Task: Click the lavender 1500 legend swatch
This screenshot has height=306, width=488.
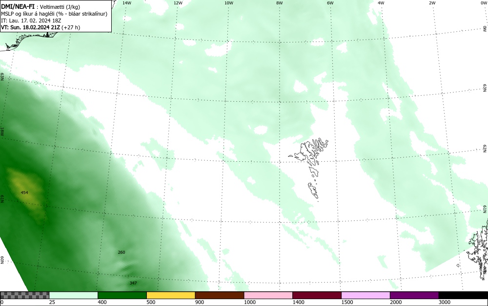Action: 366,295
